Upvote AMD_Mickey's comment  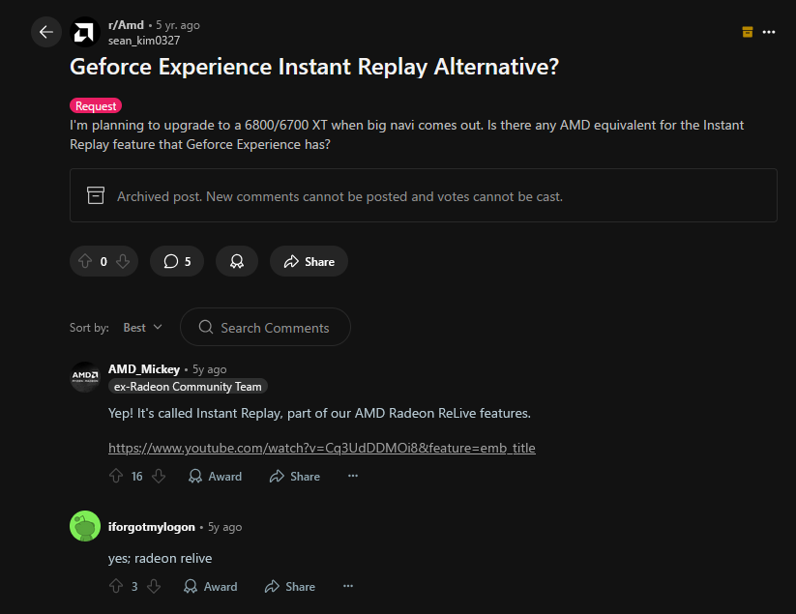(116, 476)
